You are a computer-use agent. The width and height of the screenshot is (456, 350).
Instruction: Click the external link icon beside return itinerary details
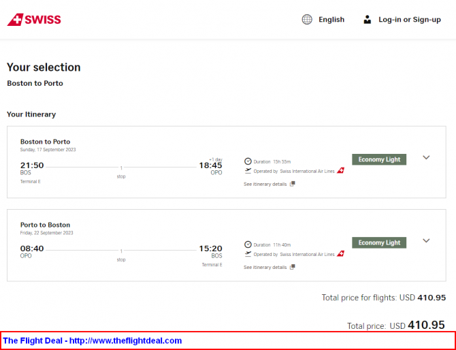point(293,267)
